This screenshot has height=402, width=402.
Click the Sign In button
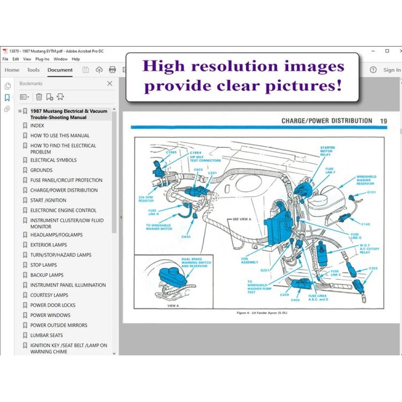pyautogui.click(x=392, y=70)
